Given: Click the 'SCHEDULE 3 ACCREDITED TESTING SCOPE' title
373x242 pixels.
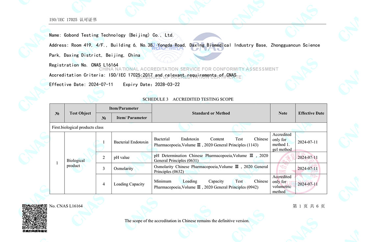Looking at the screenshot, I should tap(188, 99).
